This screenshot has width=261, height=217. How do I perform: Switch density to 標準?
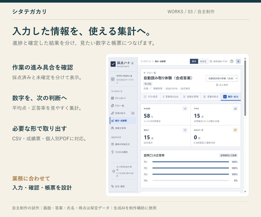194,61
